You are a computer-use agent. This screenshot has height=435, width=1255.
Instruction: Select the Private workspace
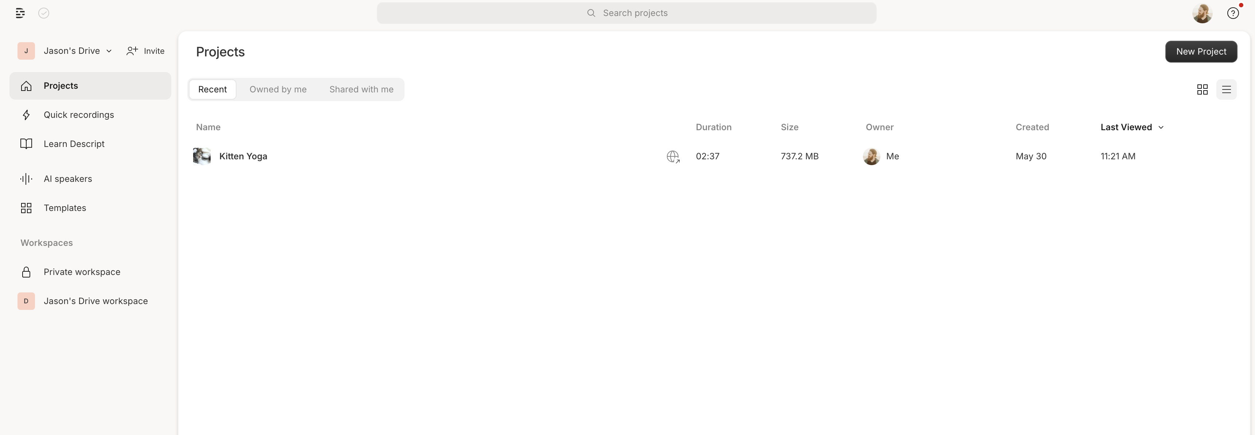point(82,272)
